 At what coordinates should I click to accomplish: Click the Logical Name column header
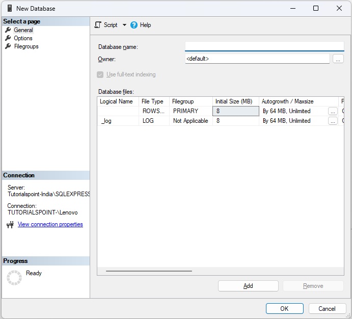118,101
